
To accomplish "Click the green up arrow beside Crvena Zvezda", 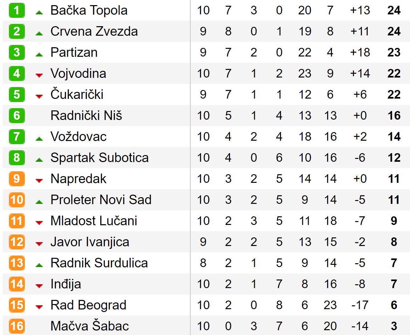I will [39, 33].
